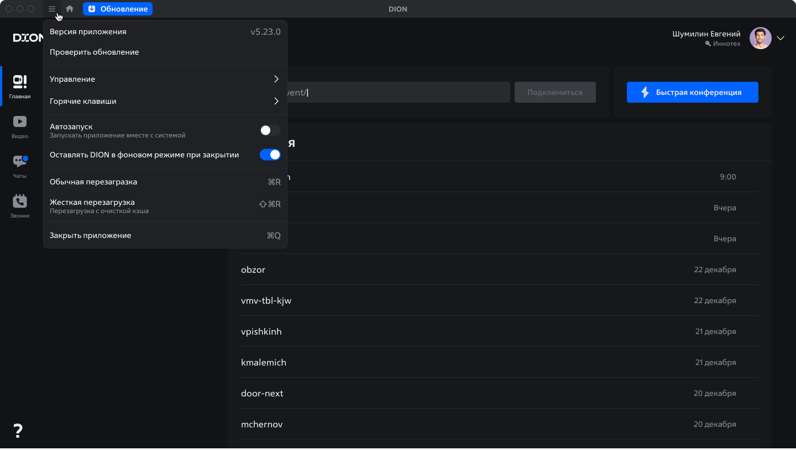Select Проверить обновление menu item
This screenshot has width=796, height=450.
click(x=165, y=52)
